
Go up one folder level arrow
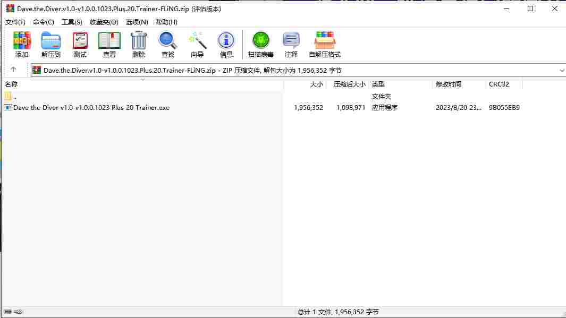click(13, 69)
